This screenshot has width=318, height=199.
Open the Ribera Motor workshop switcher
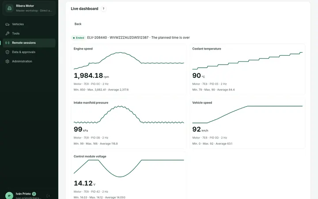[29, 8]
